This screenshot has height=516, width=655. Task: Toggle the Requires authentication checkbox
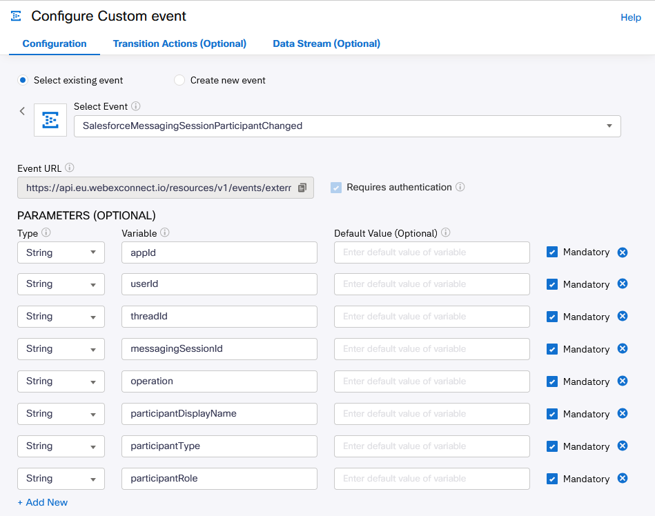pos(335,187)
